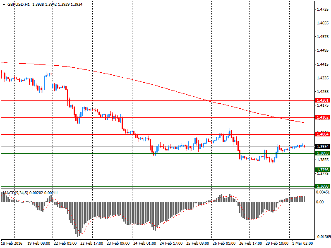Click the 1.4335 price scale value
The width and height of the screenshot is (331, 248).
point(323,78)
